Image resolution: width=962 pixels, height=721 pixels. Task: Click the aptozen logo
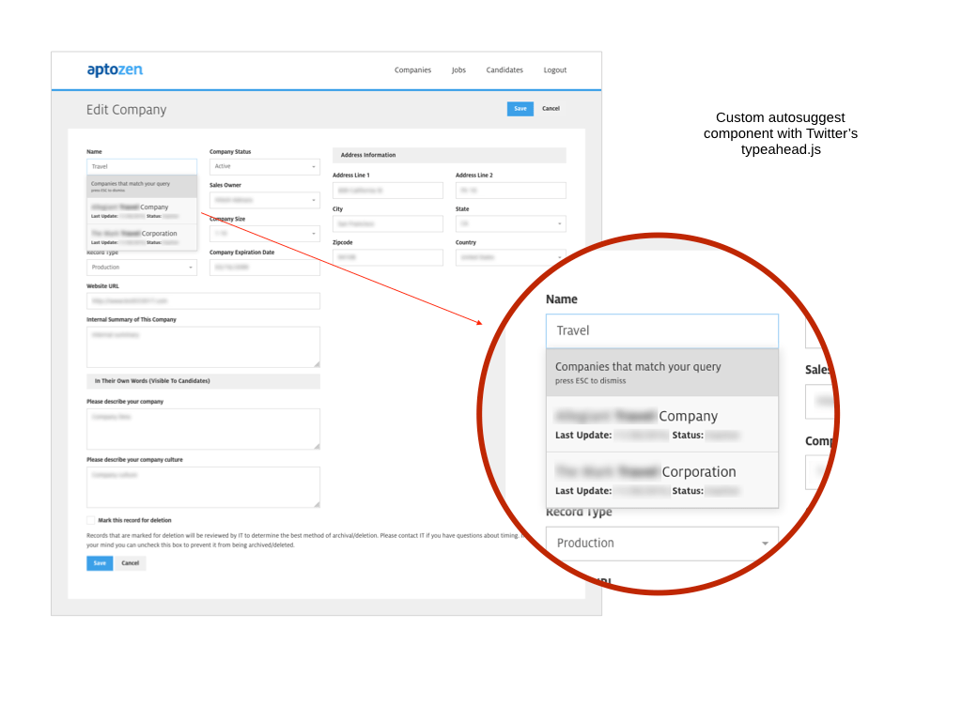(x=115, y=70)
